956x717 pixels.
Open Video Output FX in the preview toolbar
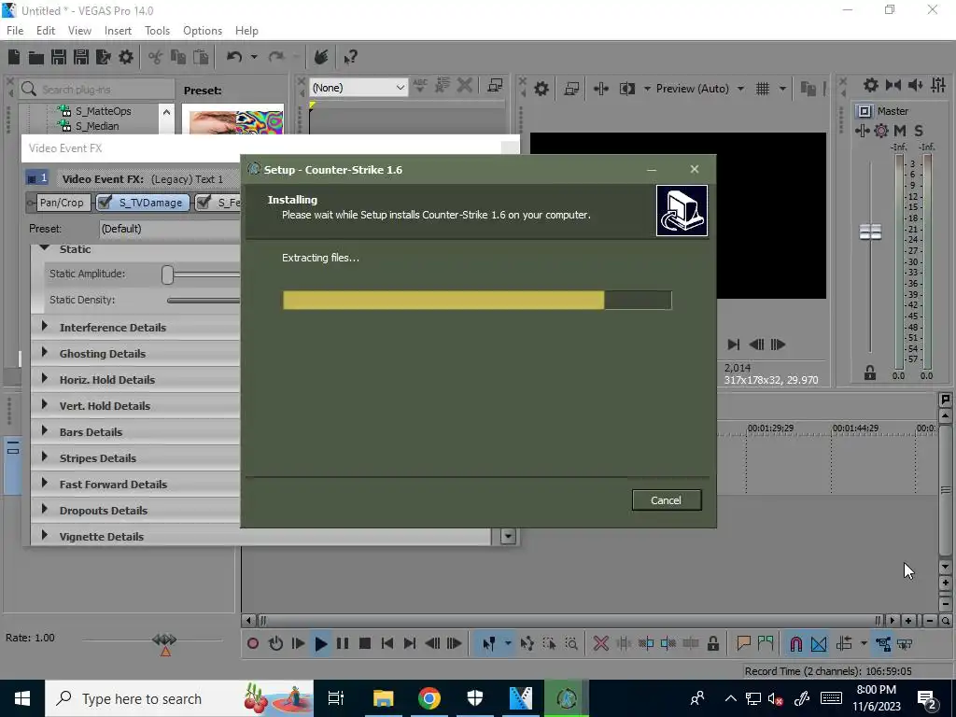(x=600, y=89)
